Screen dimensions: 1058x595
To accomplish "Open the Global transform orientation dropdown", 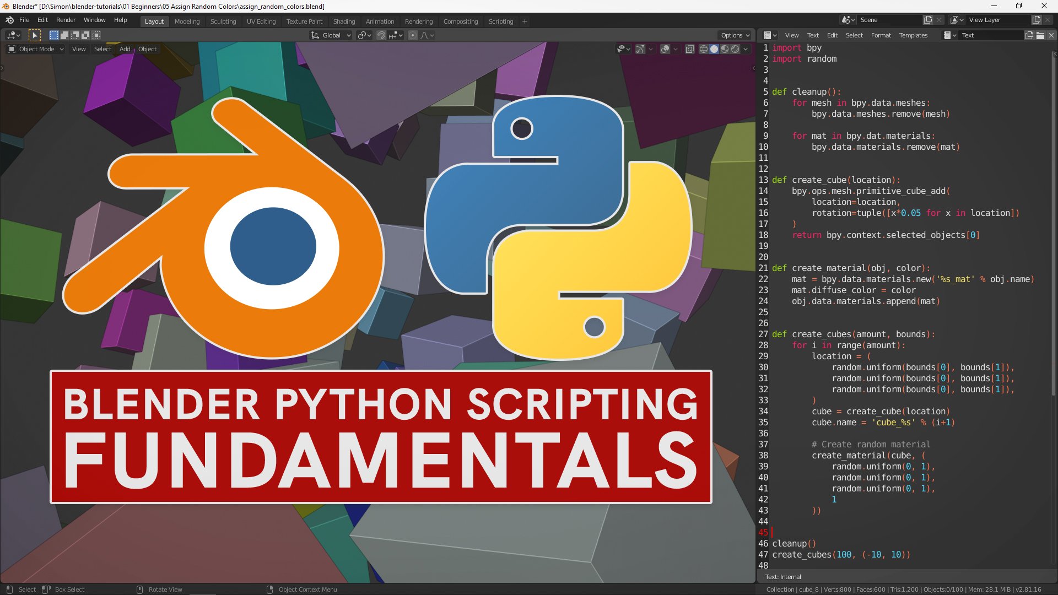I will pyautogui.click(x=331, y=35).
